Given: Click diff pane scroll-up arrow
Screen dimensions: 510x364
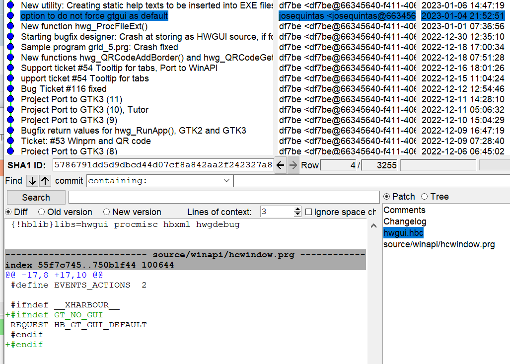Looking at the screenshot, I should pos(374,226).
